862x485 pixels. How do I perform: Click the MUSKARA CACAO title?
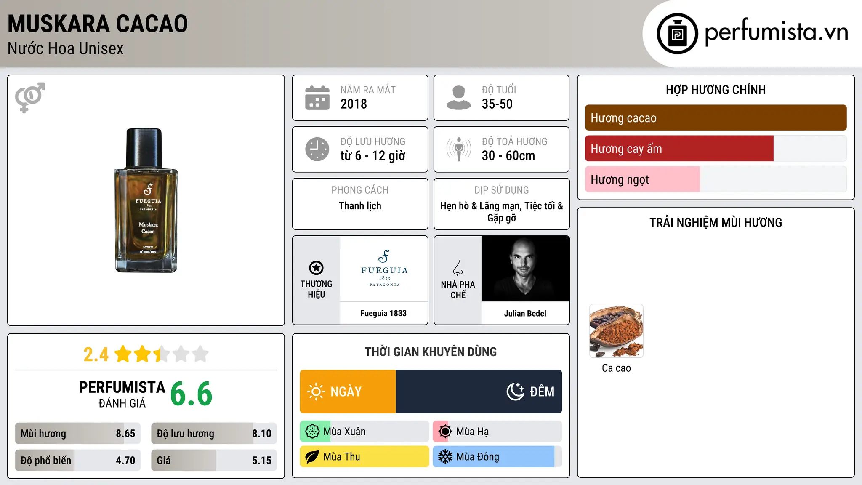point(98,24)
